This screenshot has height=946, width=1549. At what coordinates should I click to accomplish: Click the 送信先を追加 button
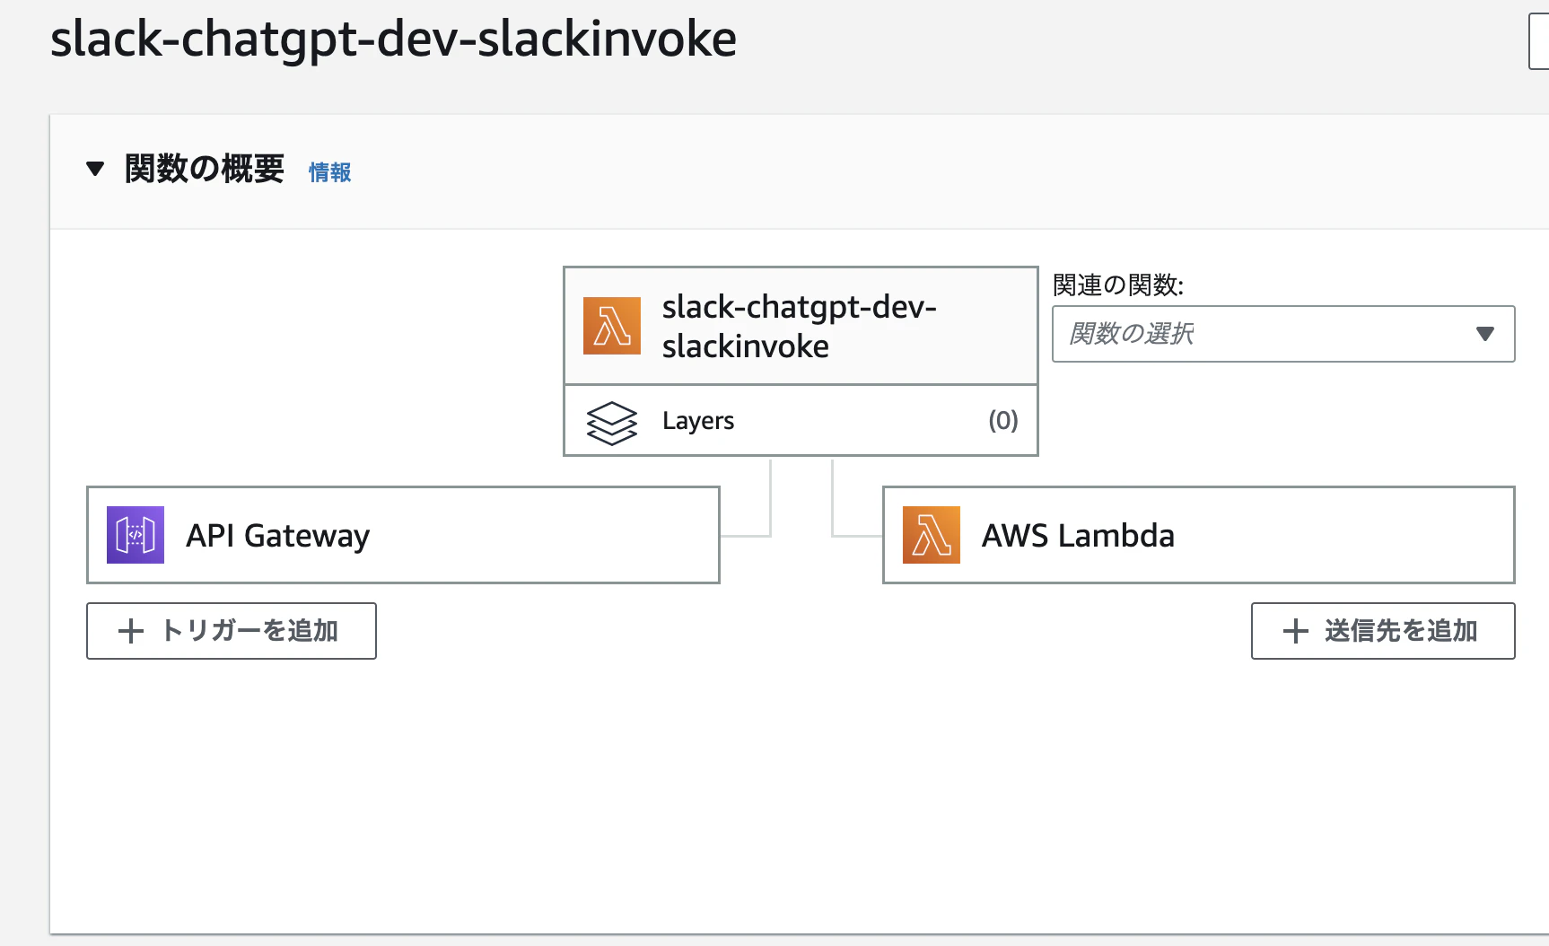point(1383,631)
